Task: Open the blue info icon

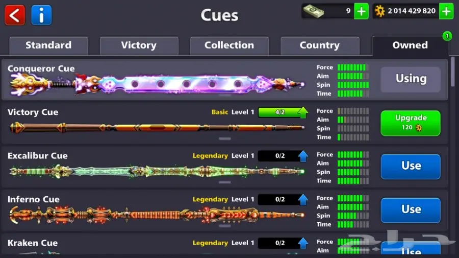Action: 41,15
